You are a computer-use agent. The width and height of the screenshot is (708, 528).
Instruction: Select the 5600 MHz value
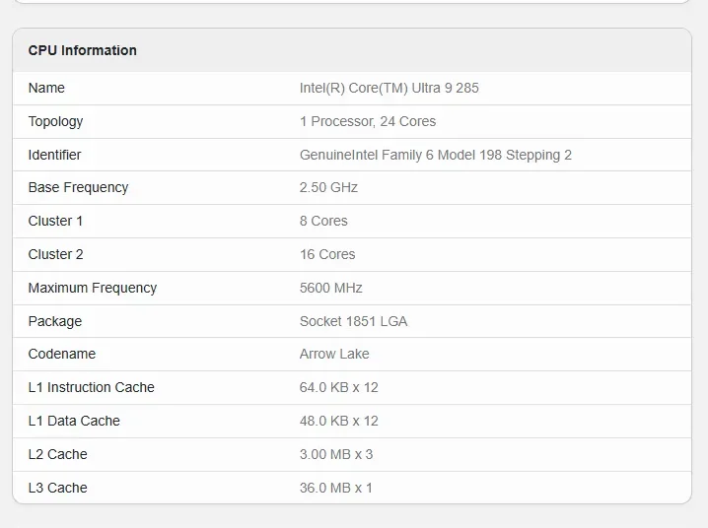pyautogui.click(x=331, y=288)
